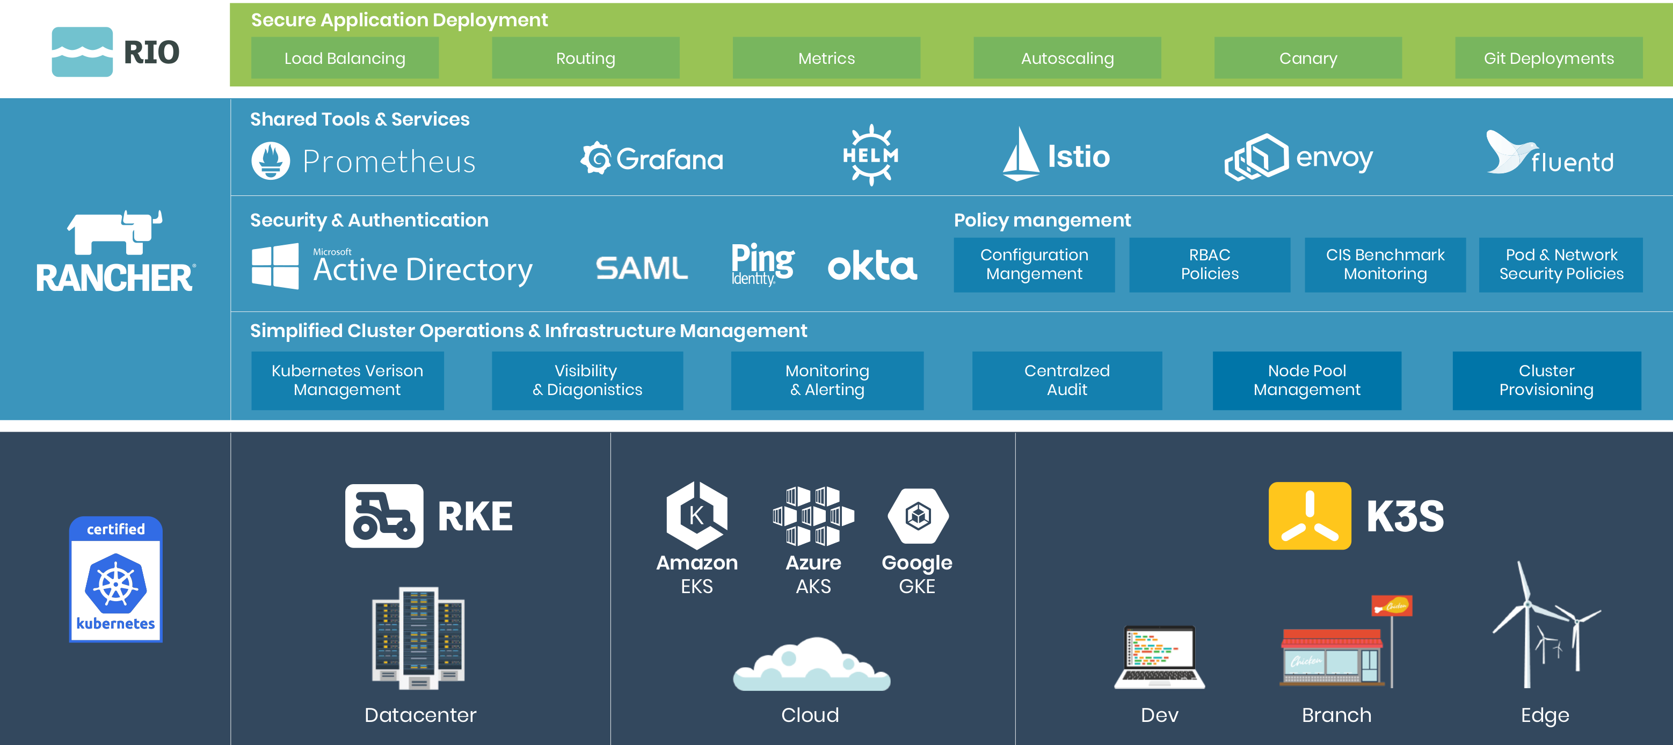Select the Git Deployments box

tap(1548, 59)
